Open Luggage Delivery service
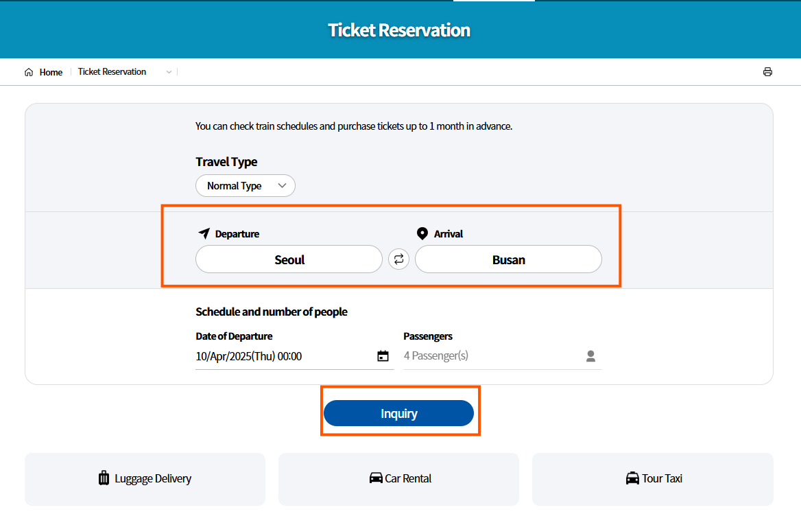801x514 pixels. [145, 478]
